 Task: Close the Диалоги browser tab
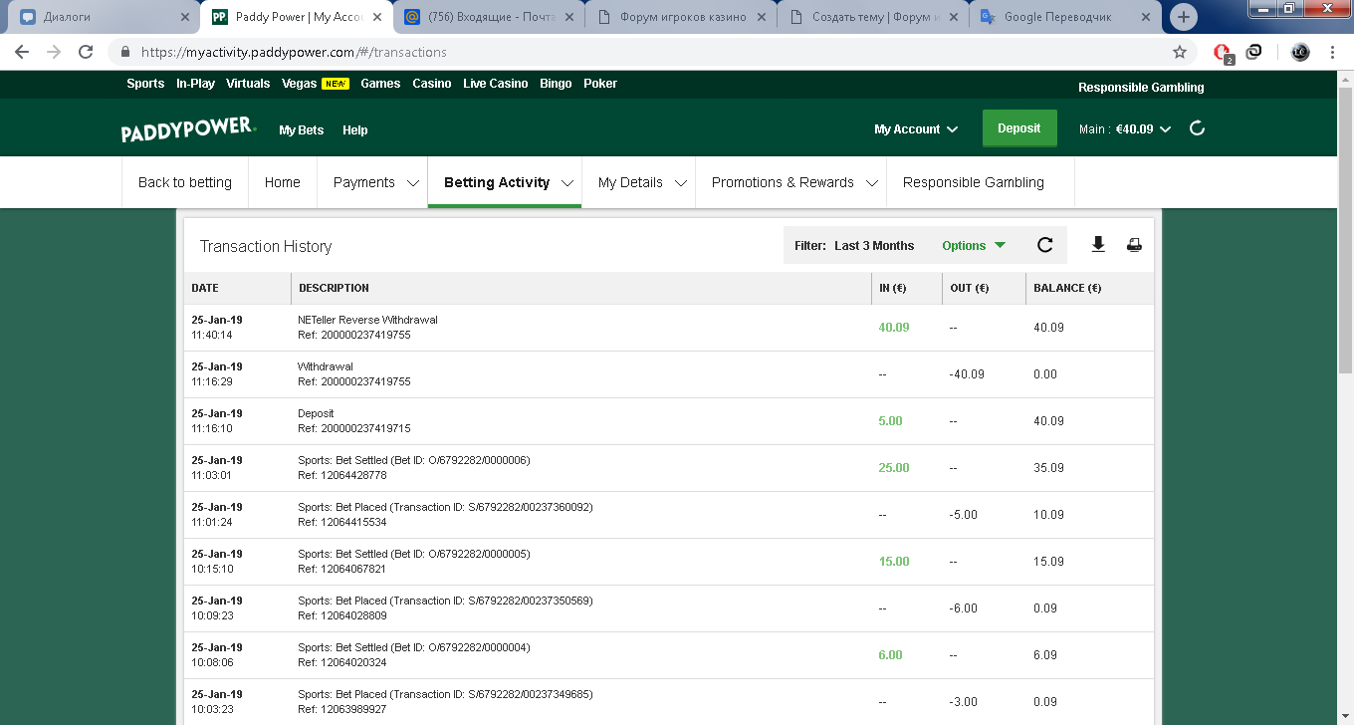185,17
